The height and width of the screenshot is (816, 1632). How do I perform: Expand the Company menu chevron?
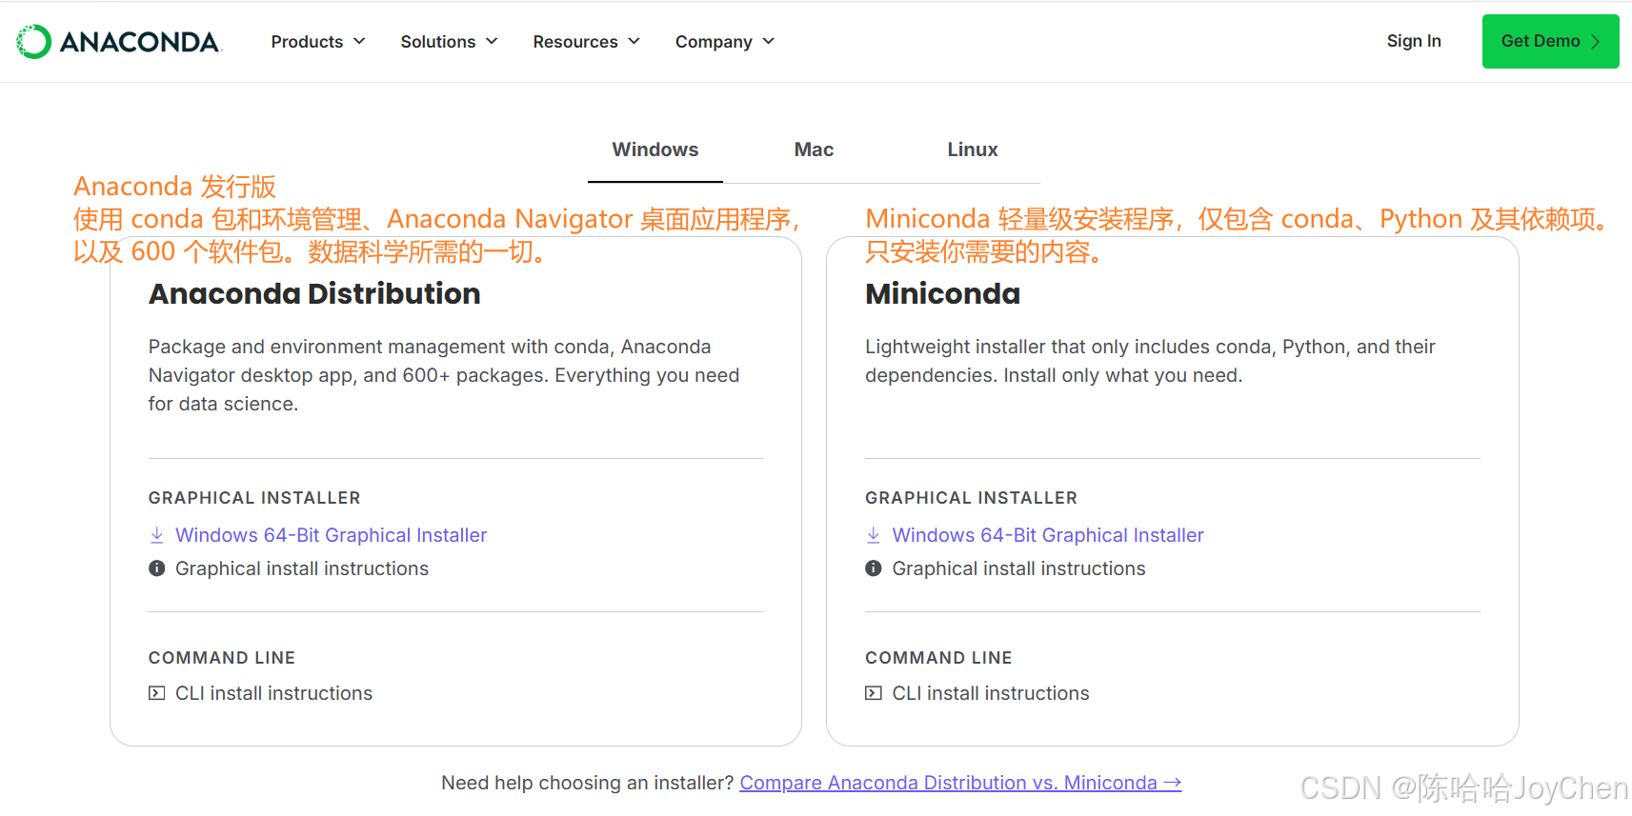(768, 42)
